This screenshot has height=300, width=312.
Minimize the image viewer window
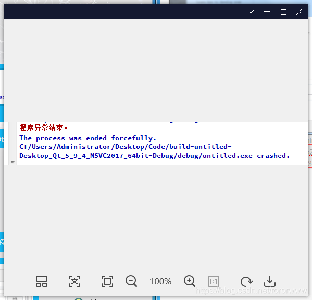pyautogui.click(x=267, y=12)
